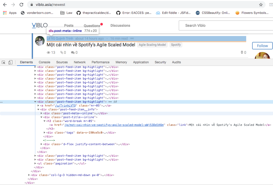Click the comments bubble icon under the post
Image resolution: width=273 pixels, height=185 pixels.
pos(73,52)
